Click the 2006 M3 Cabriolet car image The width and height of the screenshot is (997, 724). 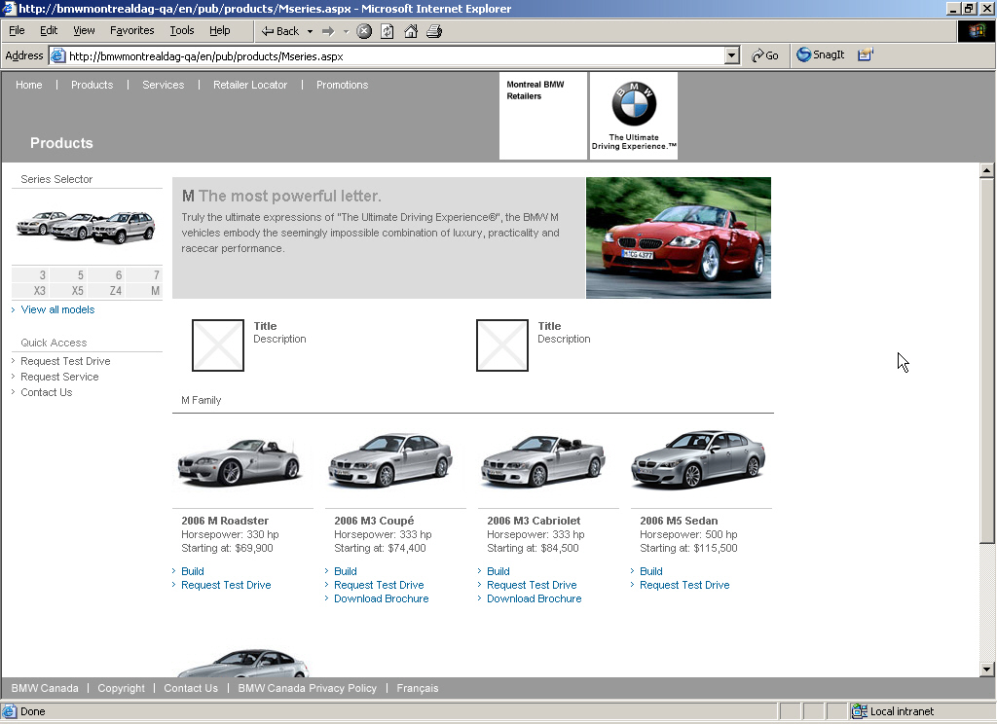543,461
